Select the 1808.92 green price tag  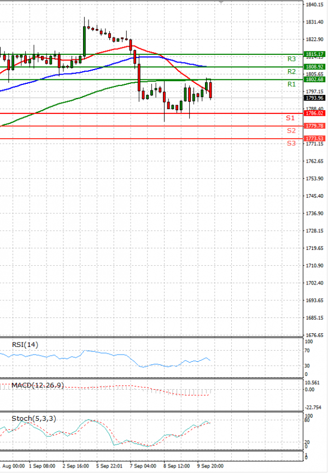click(x=314, y=67)
